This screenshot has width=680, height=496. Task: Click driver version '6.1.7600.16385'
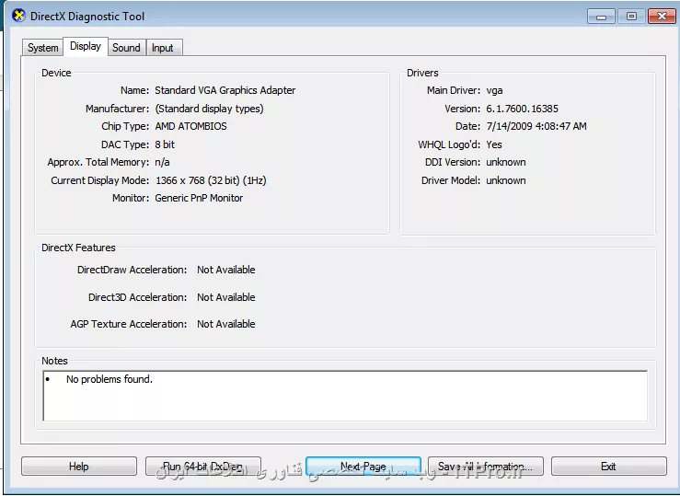tap(522, 109)
